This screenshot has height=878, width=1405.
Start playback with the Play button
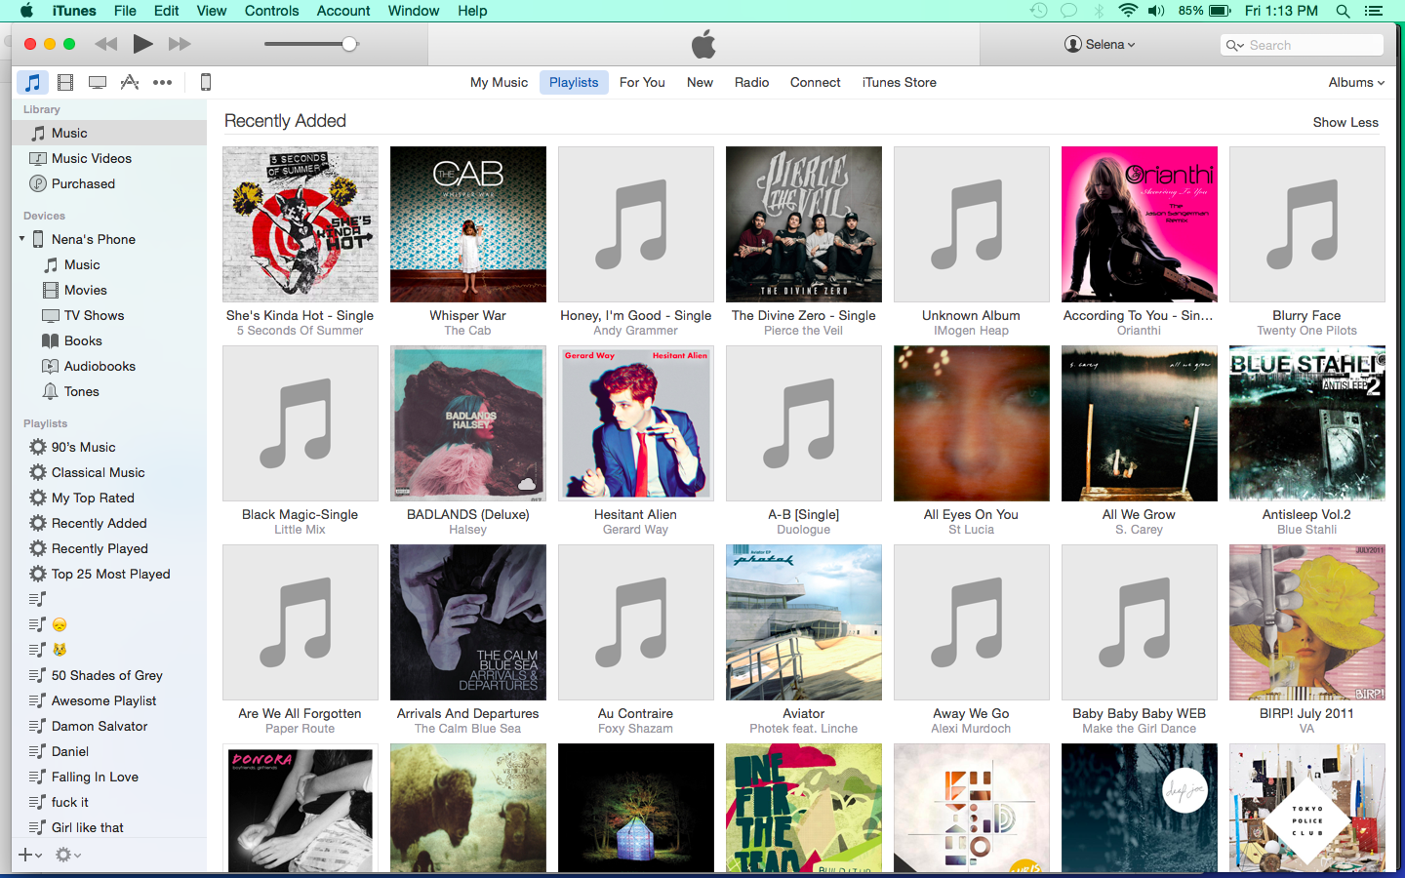click(142, 44)
